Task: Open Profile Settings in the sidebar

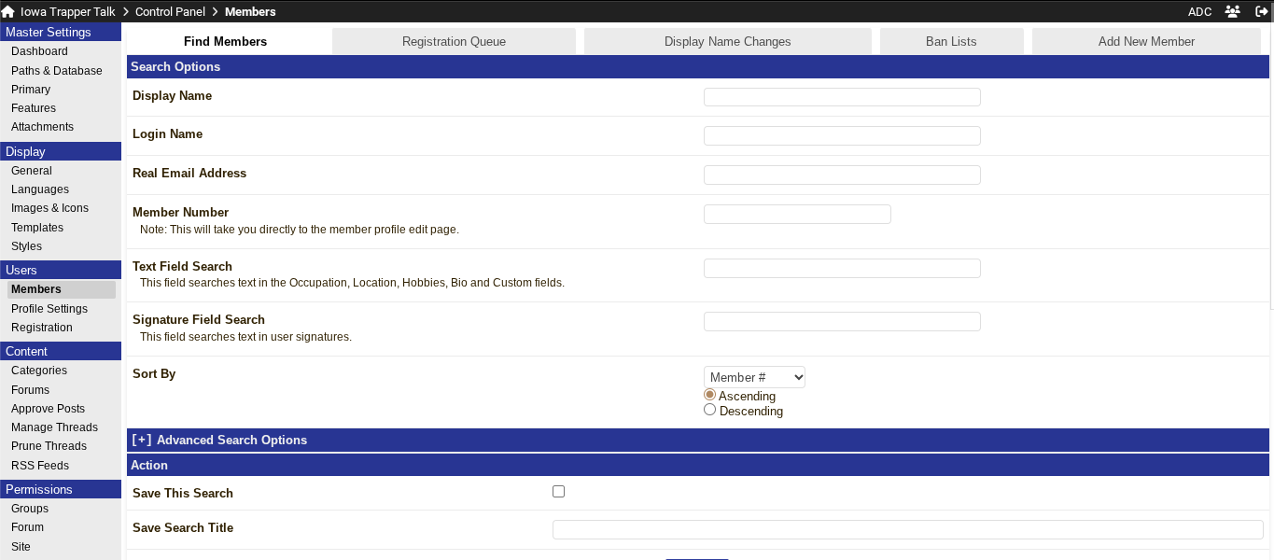Action: point(49,309)
